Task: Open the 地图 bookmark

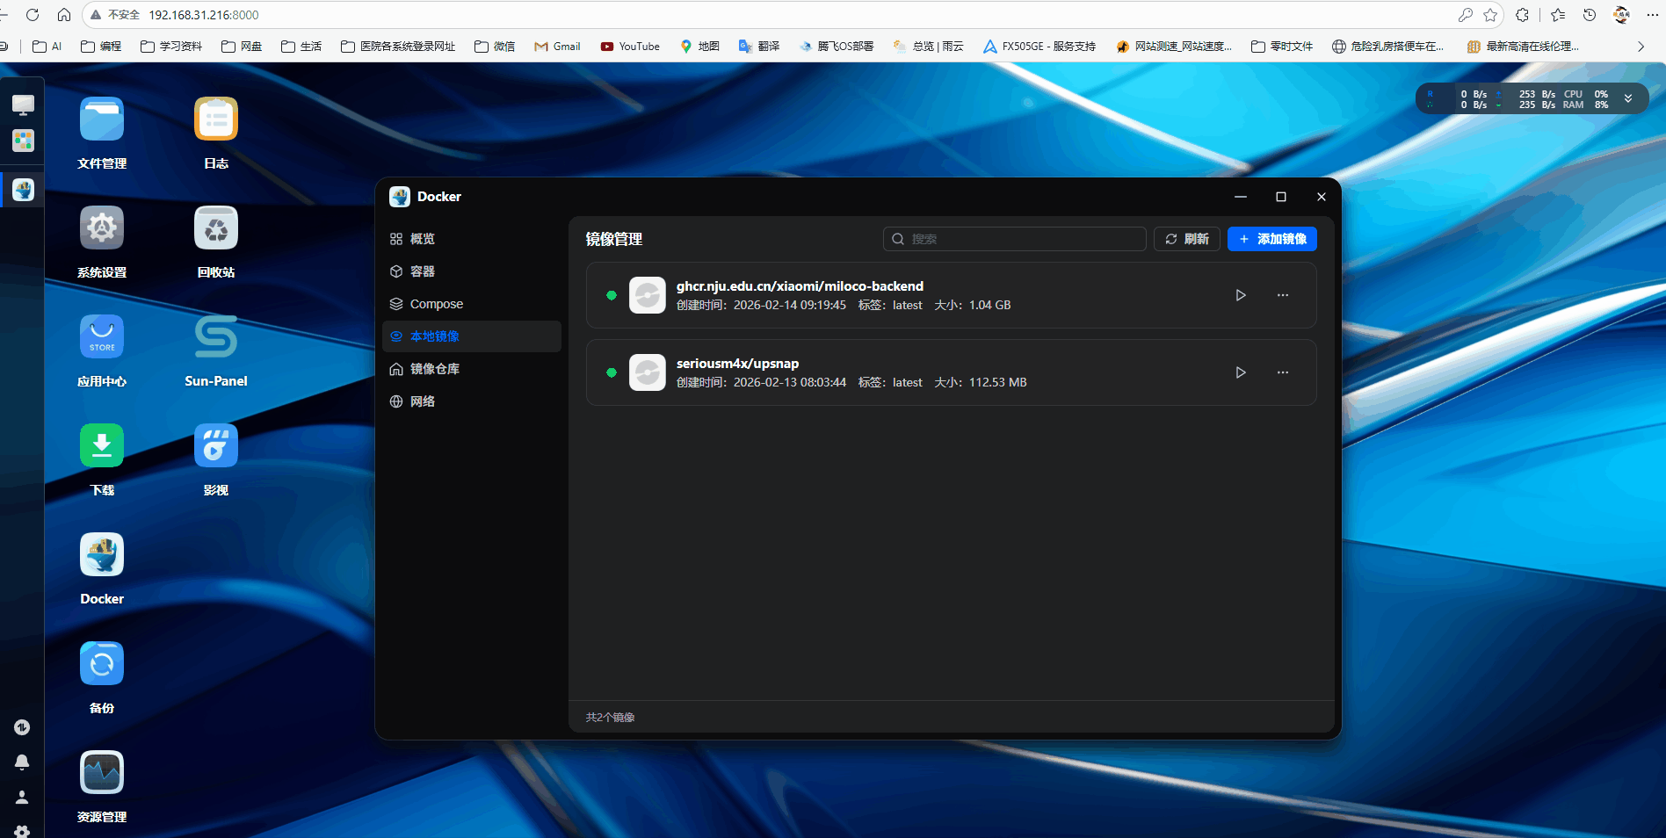Action: 699,47
